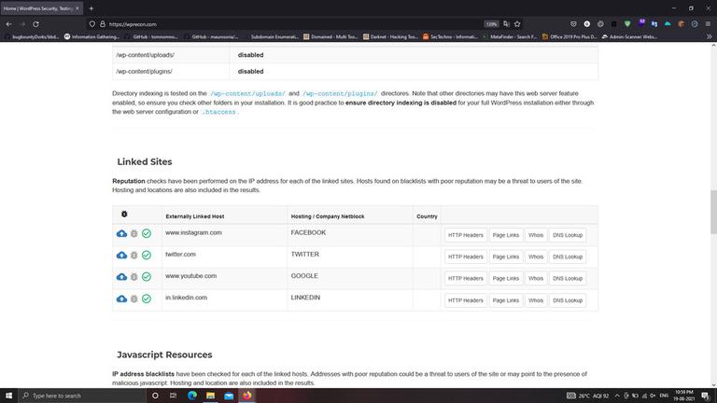Reload the page with the refresh button
The width and height of the screenshot is (717, 403).
(35, 24)
